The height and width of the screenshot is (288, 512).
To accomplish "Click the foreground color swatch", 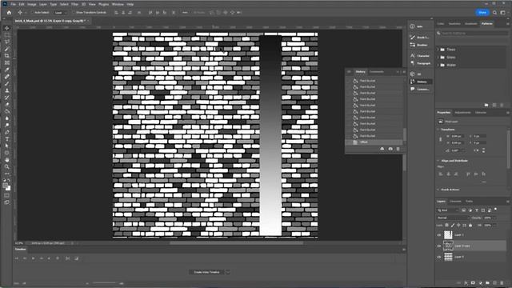I will 6,186.
